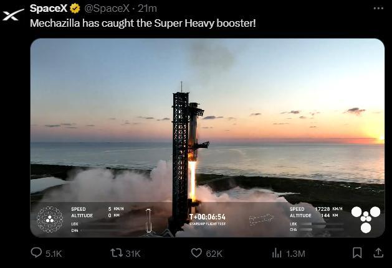Image resolution: width=392 pixels, height=268 pixels.
Task: Click the gold verified badge
Action: click(x=75, y=8)
